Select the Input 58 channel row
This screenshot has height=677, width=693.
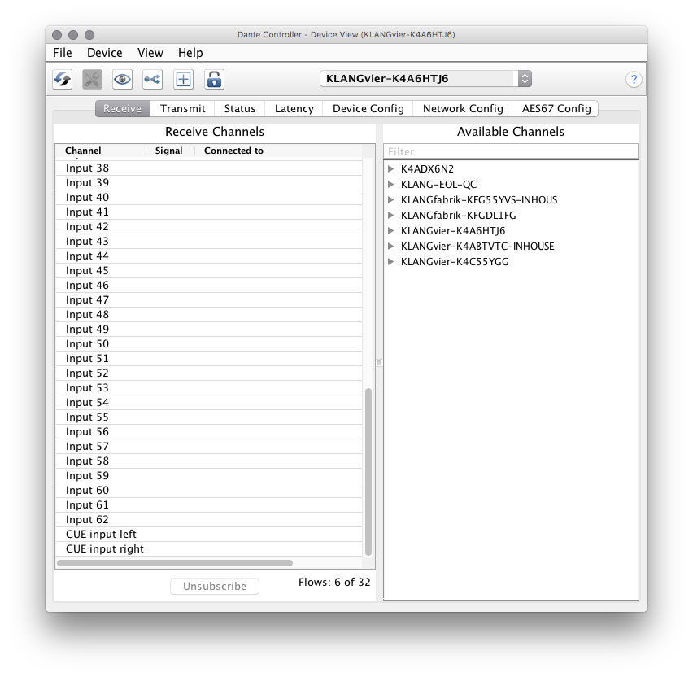(x=209, y=461)
